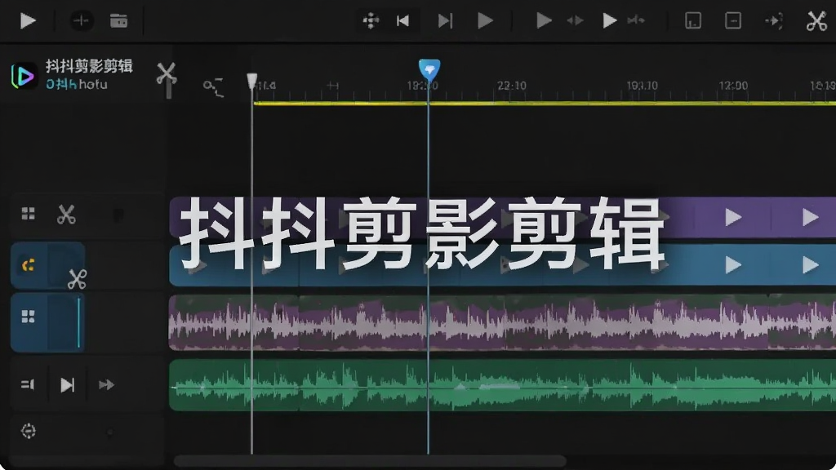Select the orange icon on the blue track tile
Viewport: 836px width, 470px height.
pos(29,265)
